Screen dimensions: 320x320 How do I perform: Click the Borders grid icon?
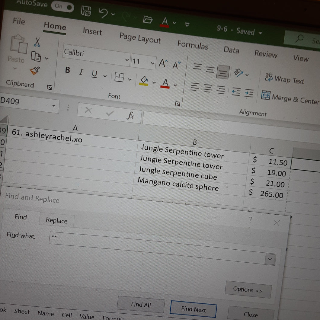(119, 77)
